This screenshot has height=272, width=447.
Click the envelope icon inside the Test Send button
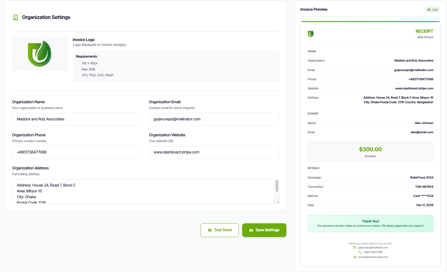210,230
